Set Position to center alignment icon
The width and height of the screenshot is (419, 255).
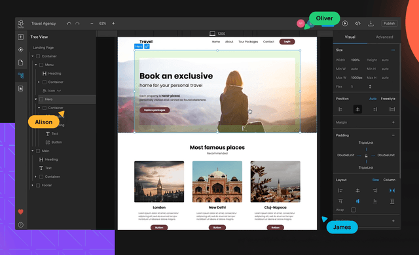click(x=357, y=109)
